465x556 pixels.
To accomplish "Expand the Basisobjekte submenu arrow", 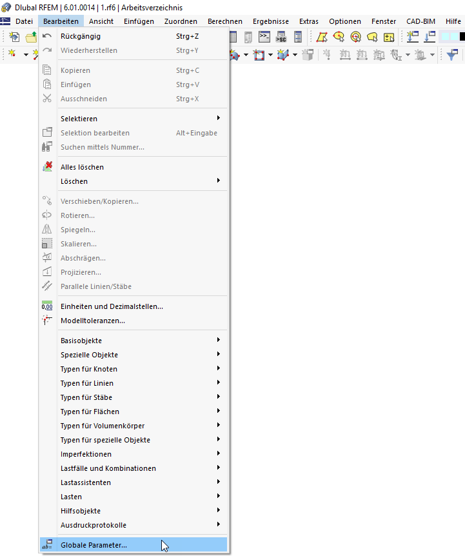I will (219, 340).
